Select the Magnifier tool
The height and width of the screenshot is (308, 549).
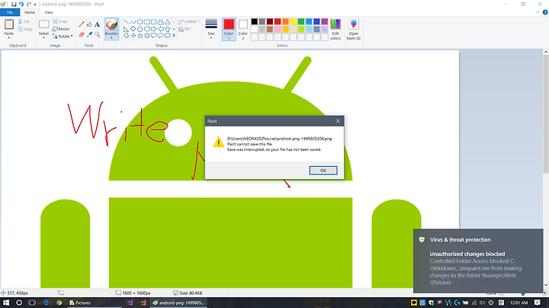pos(98,34)
